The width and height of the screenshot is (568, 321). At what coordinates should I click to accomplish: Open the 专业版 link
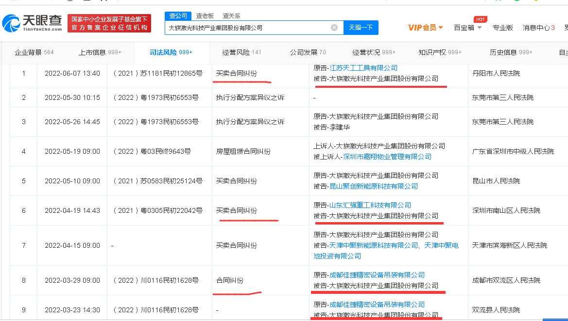point(502,28)
